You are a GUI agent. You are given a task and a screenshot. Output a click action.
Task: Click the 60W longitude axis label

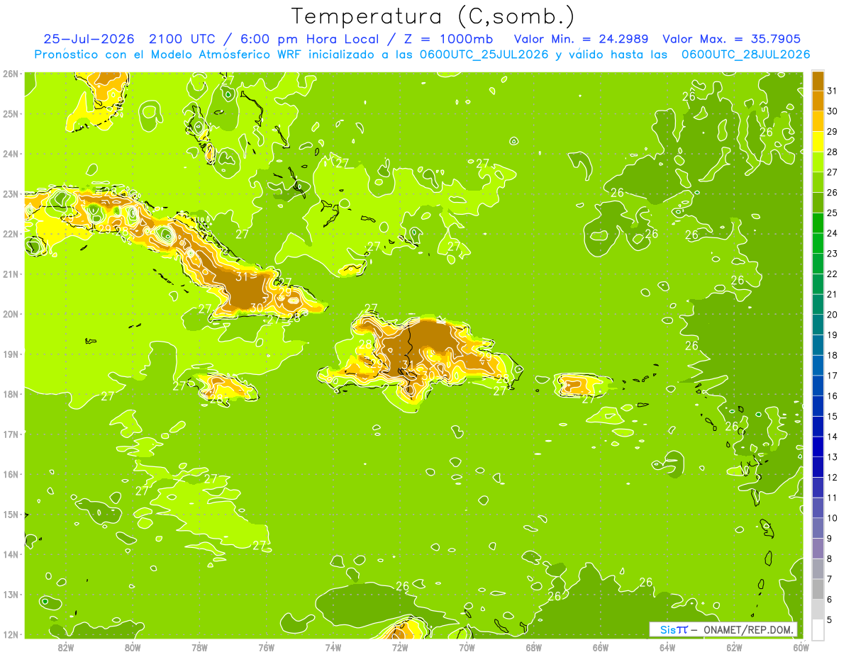(x=801, y=647)
